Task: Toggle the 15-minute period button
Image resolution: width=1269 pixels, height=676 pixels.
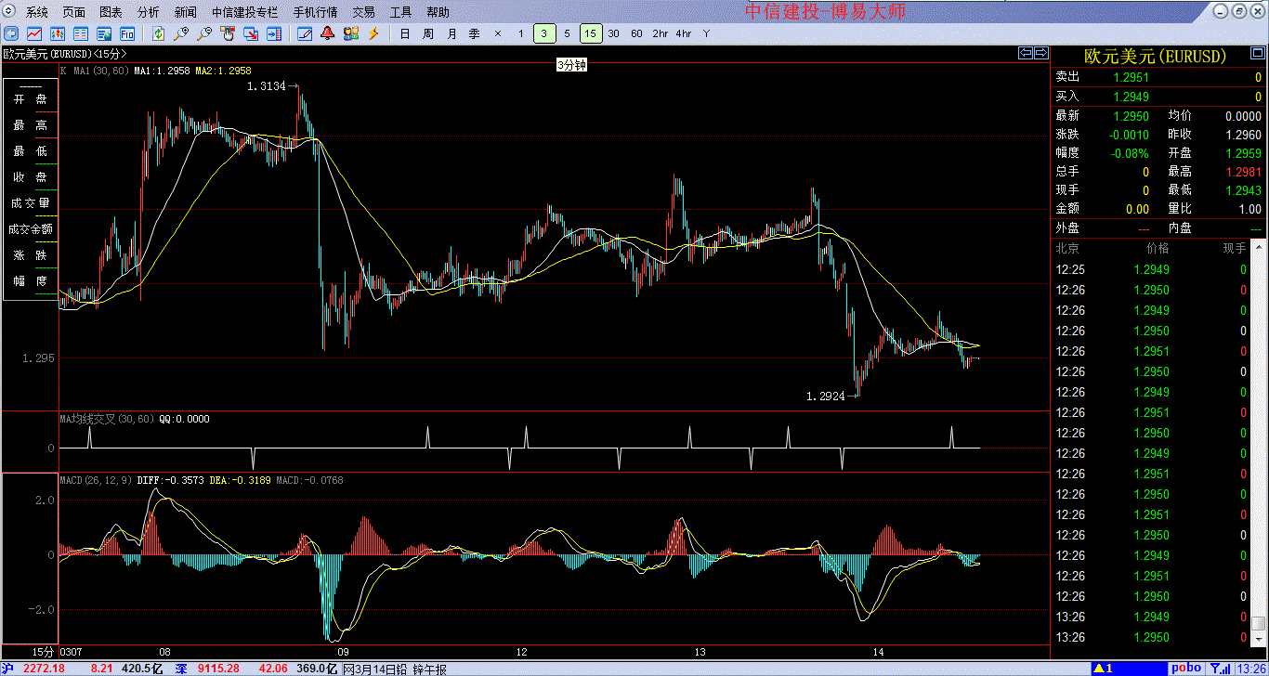Action: pyautogui.click(x=591, y=34)
